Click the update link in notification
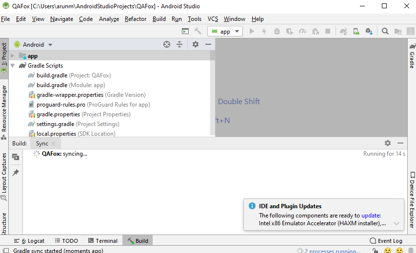 click(x=370, y=216)
